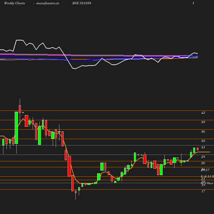
Task: Click the tallest green candlestick near chart start
Action: [x=16, y=128]
